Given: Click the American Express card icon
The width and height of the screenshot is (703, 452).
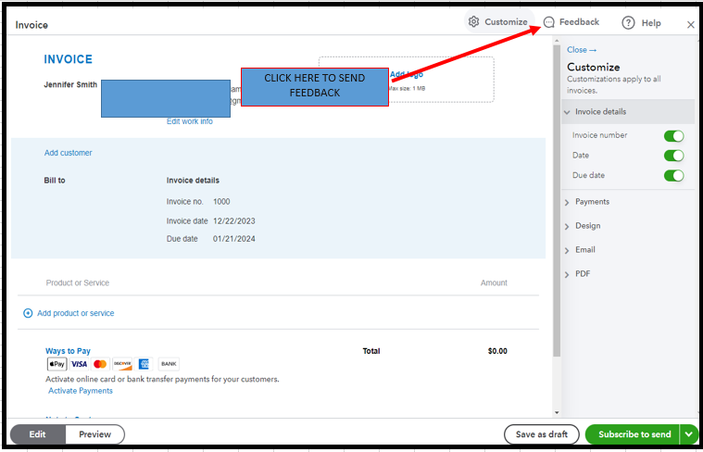Looking at the screenshot, I should (144, 364).
